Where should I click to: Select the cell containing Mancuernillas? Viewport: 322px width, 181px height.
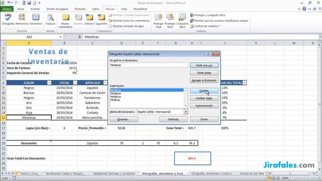pyautogui.click(x=93, y=118)
